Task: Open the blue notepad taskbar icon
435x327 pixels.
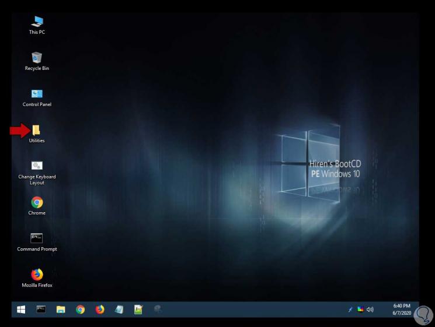Action: 119,310
